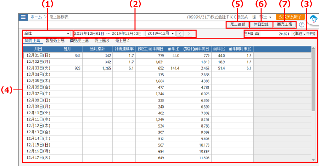Select the 売上高３ tab
The width and height of the screenshot is (319, 166).
pos(102,41)
